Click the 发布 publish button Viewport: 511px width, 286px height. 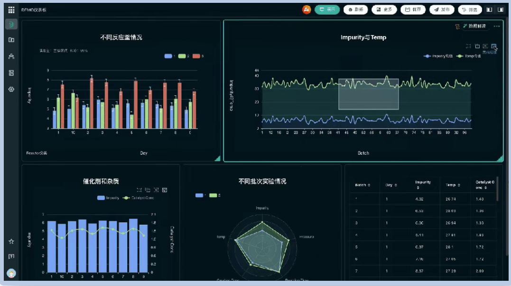point(441,9)
